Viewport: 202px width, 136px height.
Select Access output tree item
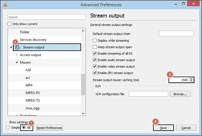[30, 55]
